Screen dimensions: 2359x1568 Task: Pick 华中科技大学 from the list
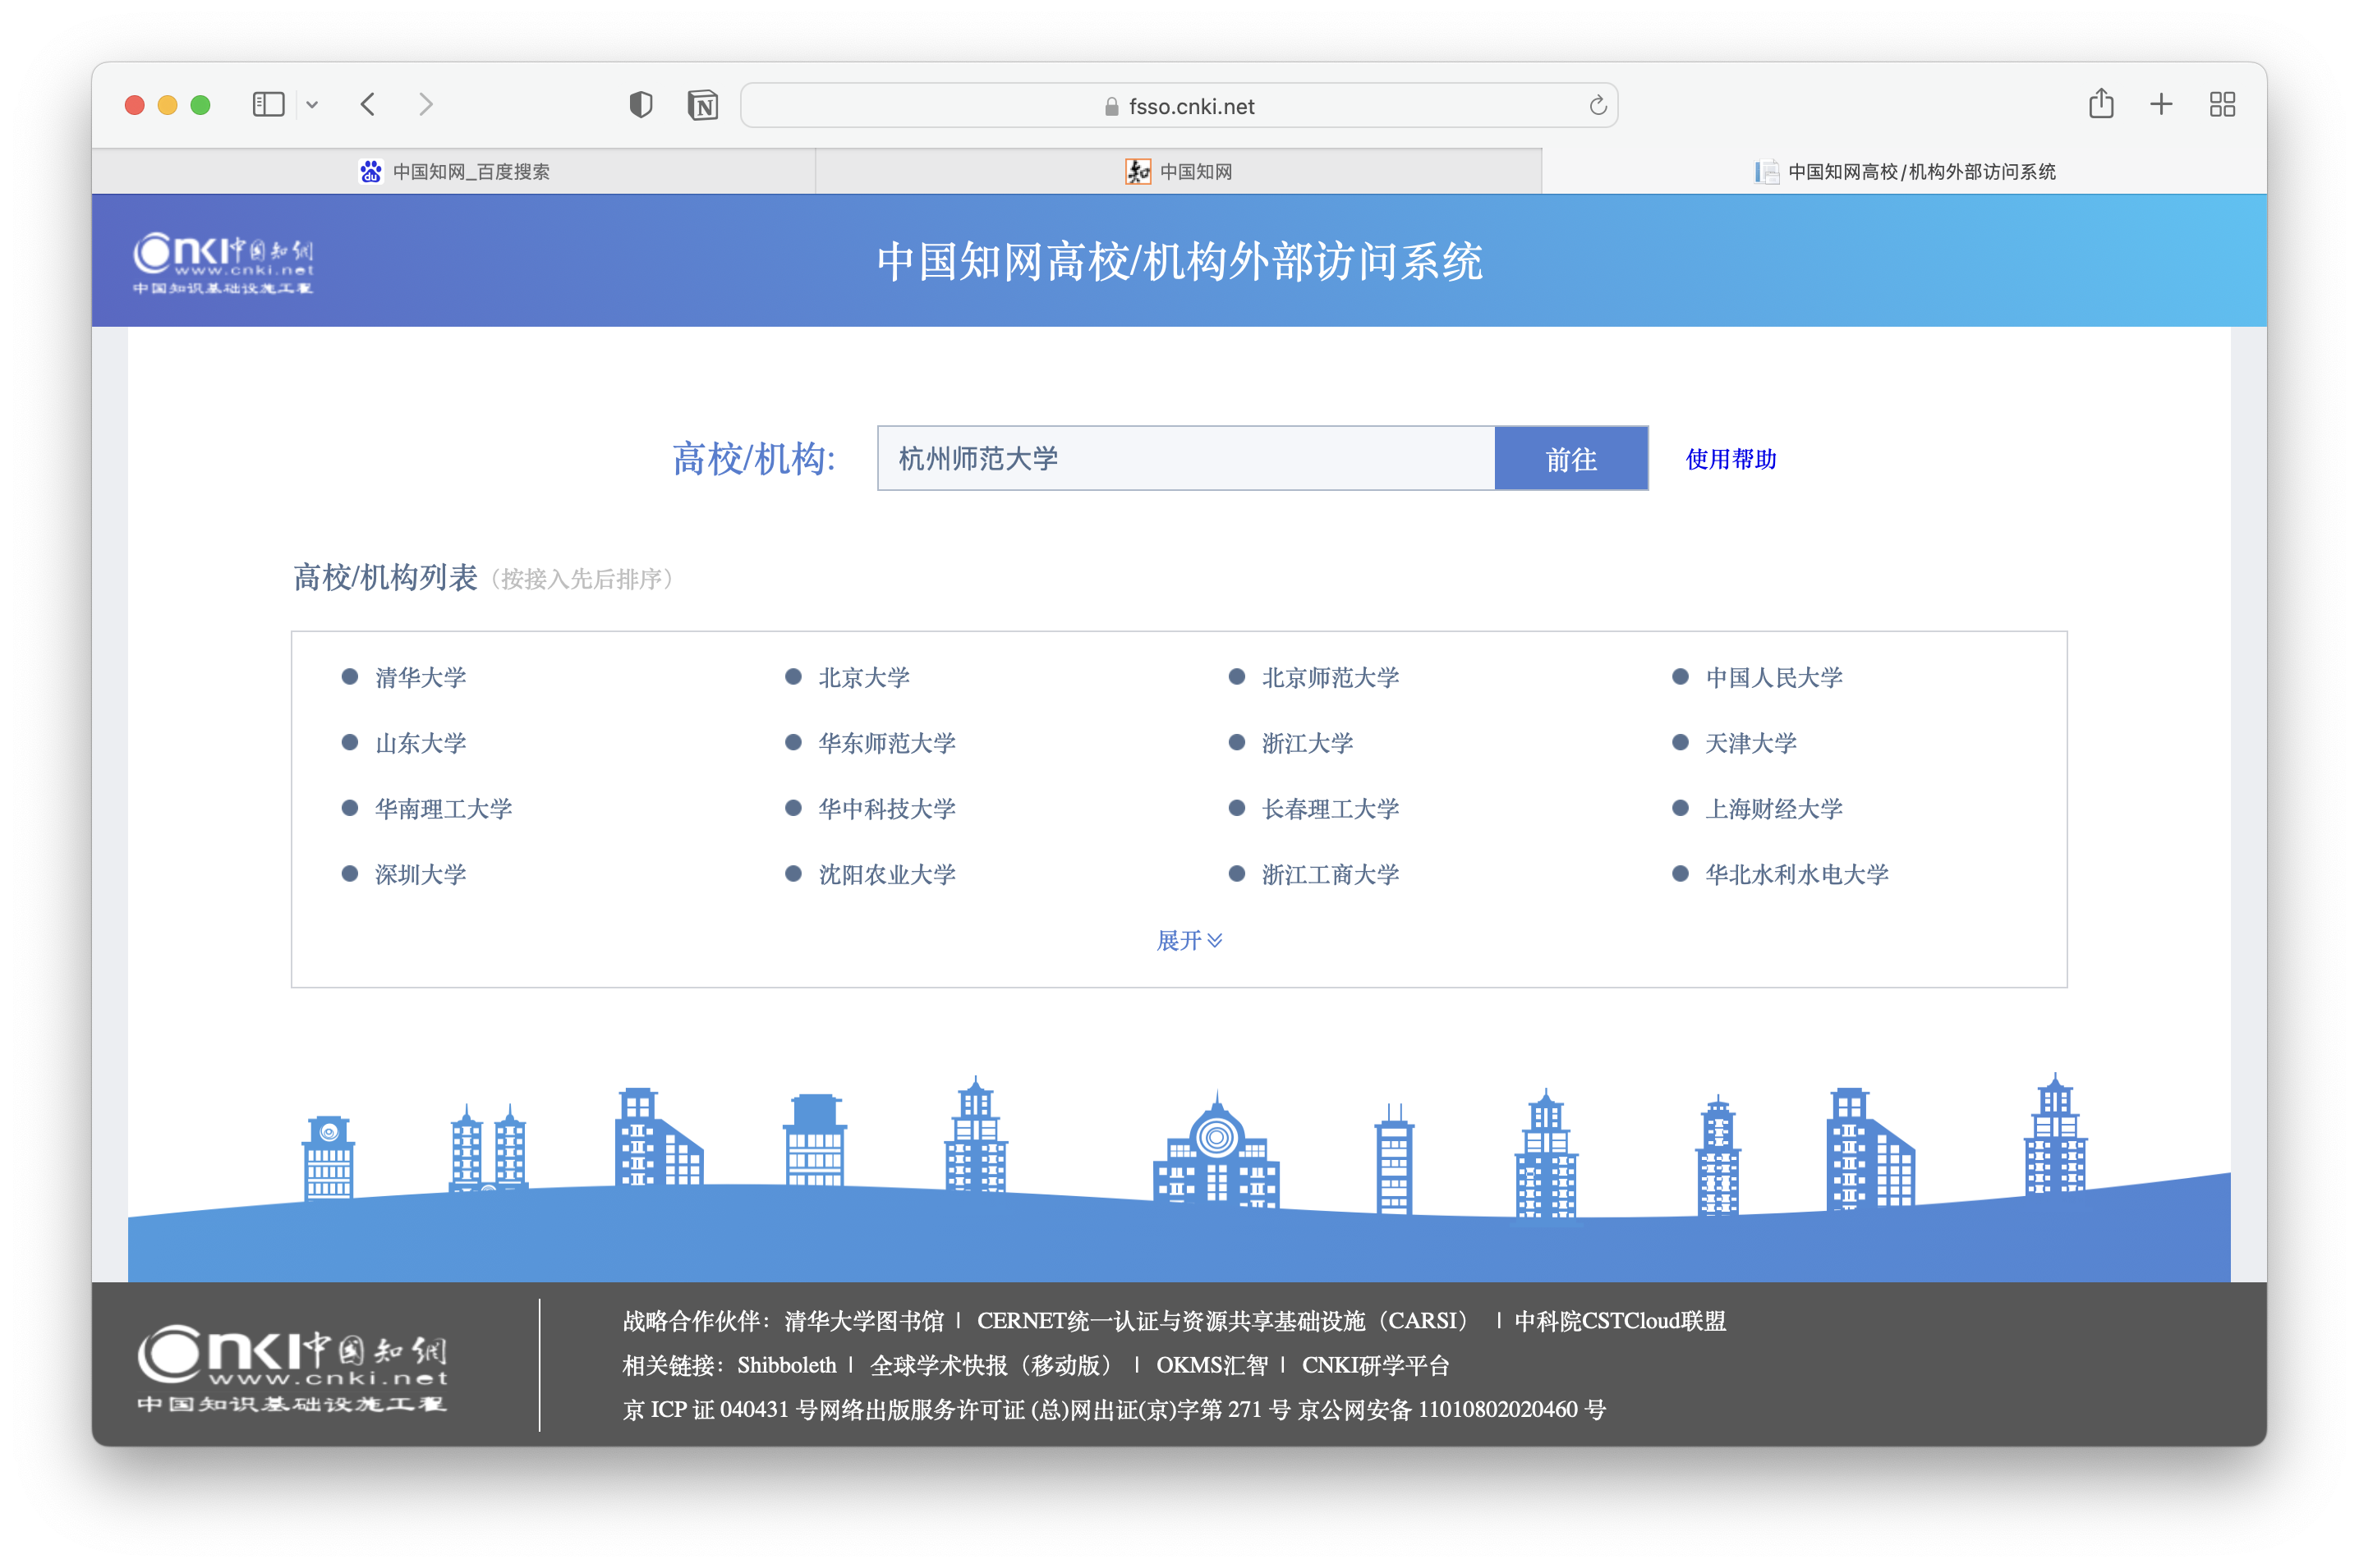[x=887, y=809]
